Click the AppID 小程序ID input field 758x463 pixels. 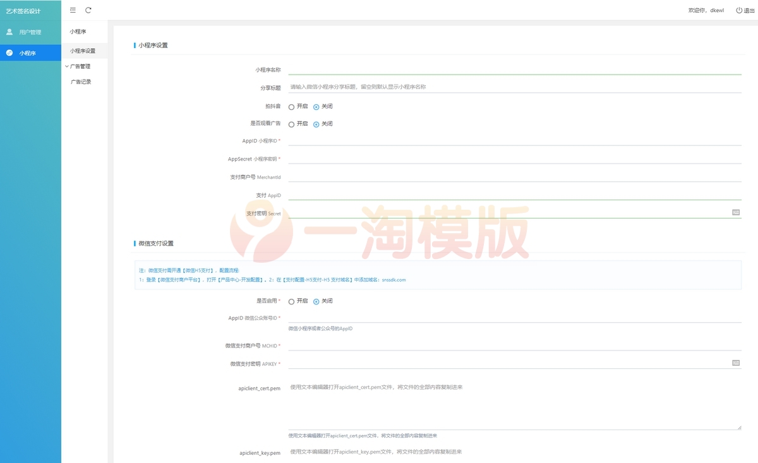515,140
